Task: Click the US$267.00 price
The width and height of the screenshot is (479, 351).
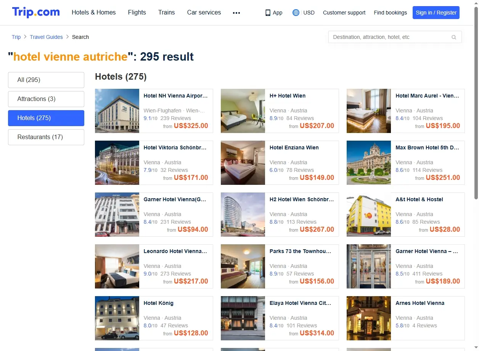Action: click(317, 229)
